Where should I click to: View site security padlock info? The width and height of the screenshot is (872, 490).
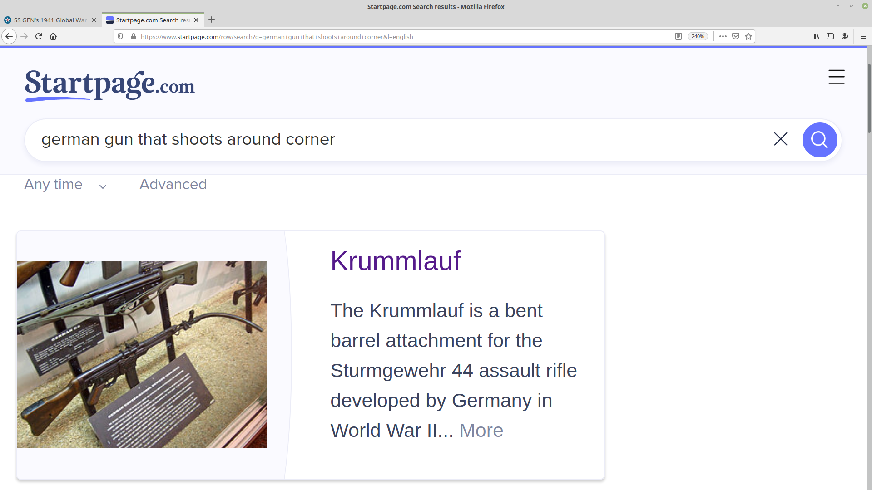click(x=133, y=36)
